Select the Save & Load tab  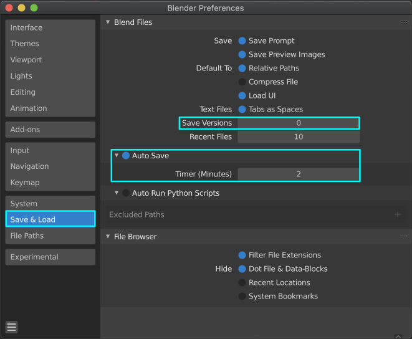click(50, 219)
